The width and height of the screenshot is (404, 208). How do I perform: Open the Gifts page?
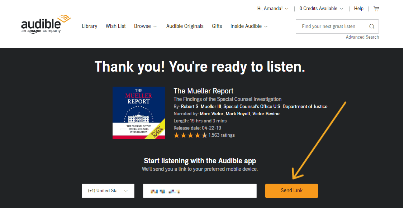tap(217, 26)
